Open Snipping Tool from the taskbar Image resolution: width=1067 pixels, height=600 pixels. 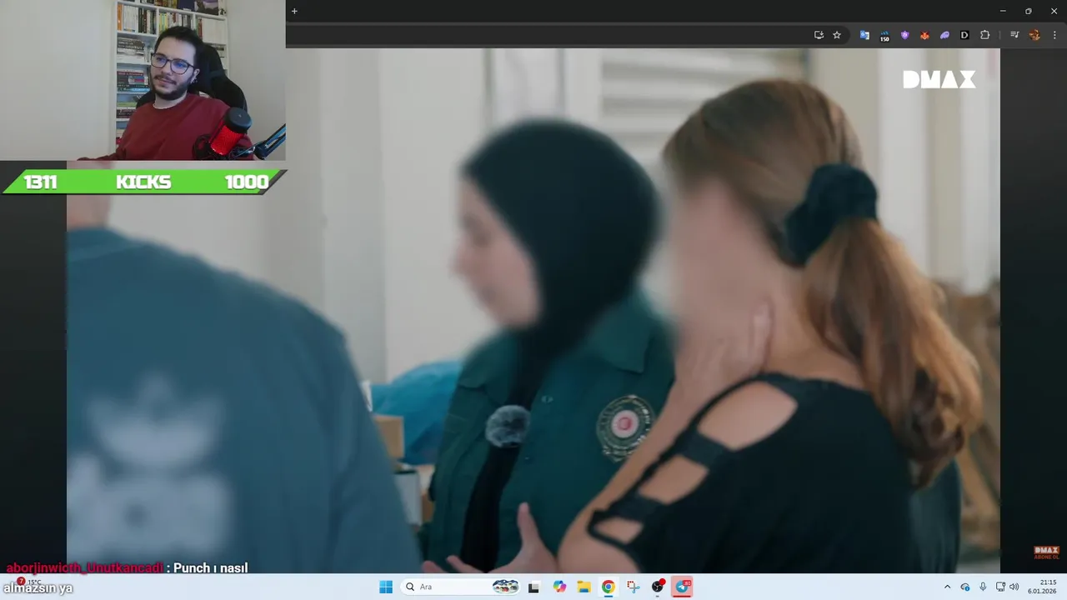click(634, 587)
